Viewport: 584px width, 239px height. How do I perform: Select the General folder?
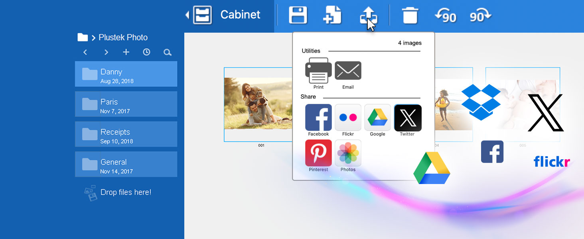click(126, 164)
